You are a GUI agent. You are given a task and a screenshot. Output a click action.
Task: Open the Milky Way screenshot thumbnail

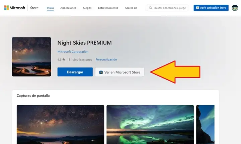click(60, 125)
